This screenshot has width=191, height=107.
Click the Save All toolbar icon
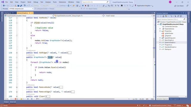[x=21, y=6]
